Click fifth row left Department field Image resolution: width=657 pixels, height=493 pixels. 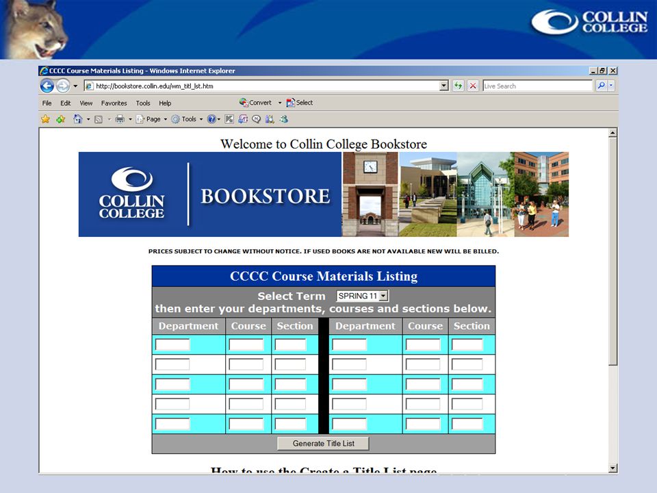pos(172,424)
